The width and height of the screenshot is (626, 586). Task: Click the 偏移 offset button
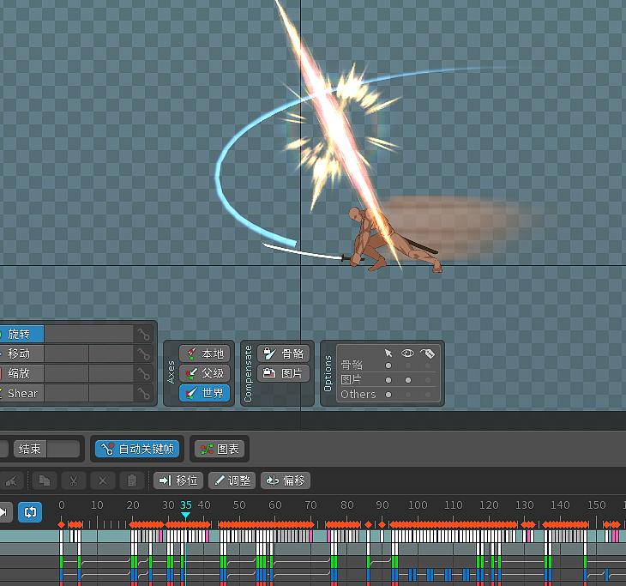[286, 480]
